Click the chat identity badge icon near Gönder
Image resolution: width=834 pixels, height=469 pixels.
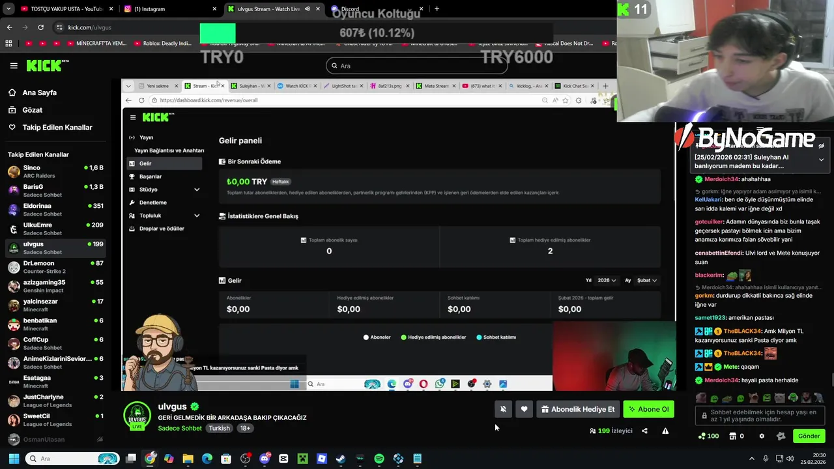point(781,436)
